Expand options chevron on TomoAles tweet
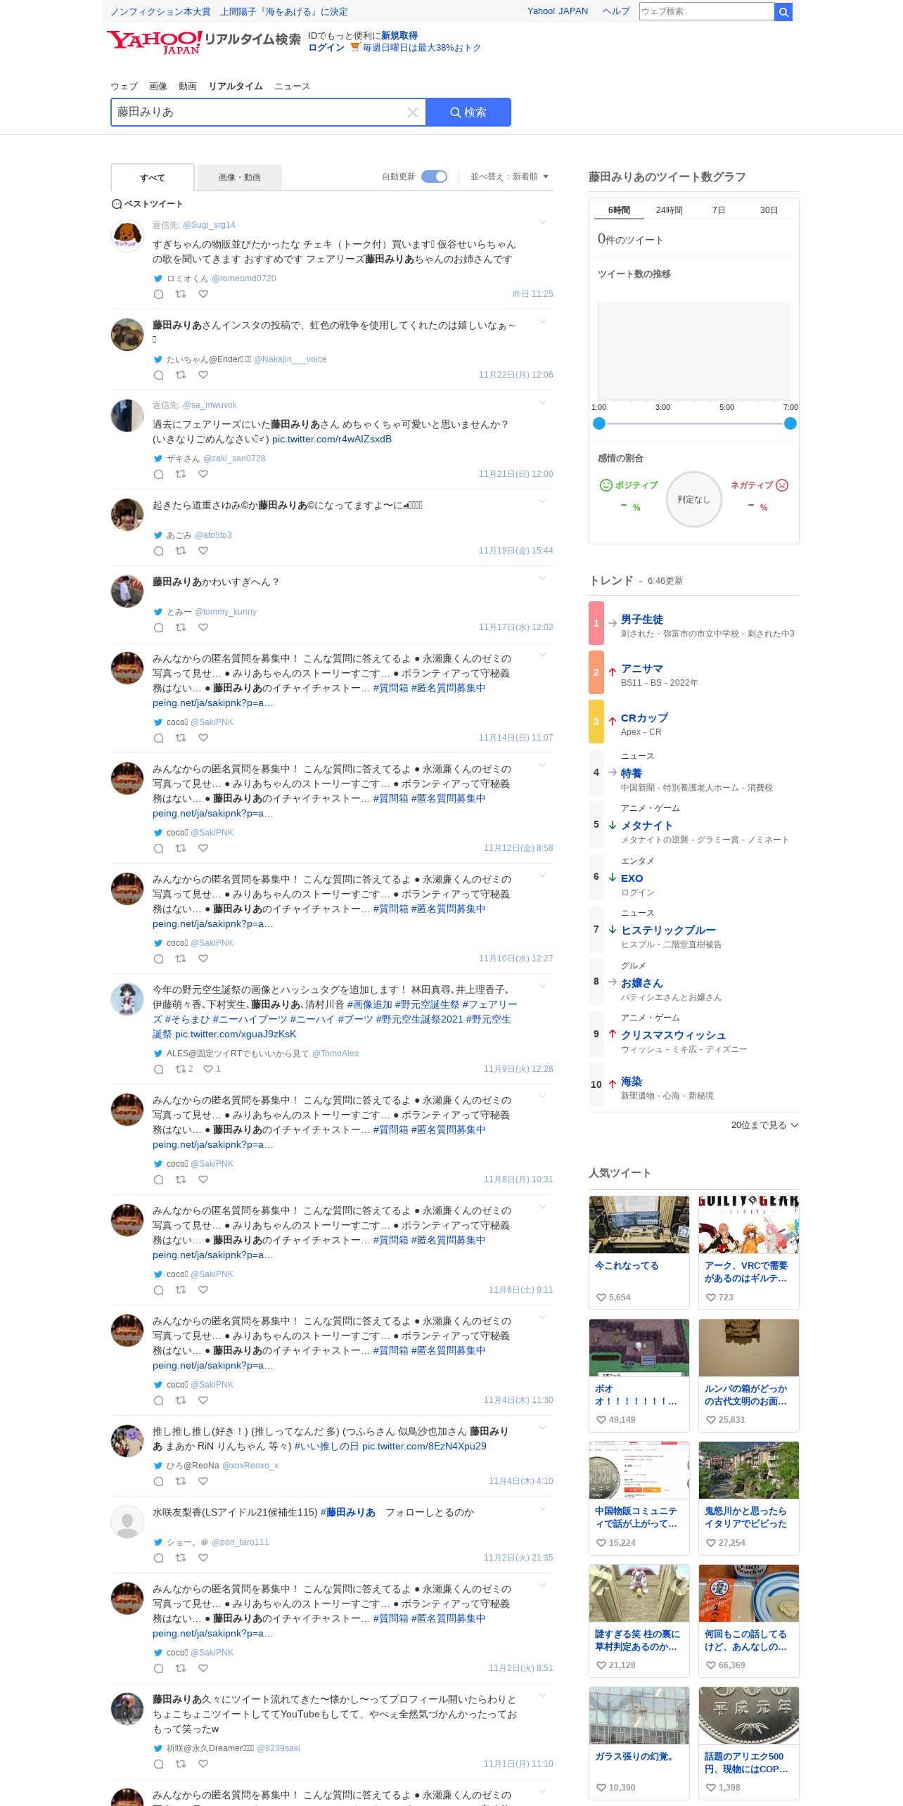This screenshot has height=1806, width=903. (542, 986)
